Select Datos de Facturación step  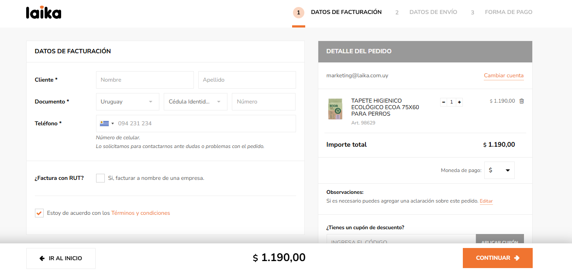pyautogui.click(x=346, y=12)
